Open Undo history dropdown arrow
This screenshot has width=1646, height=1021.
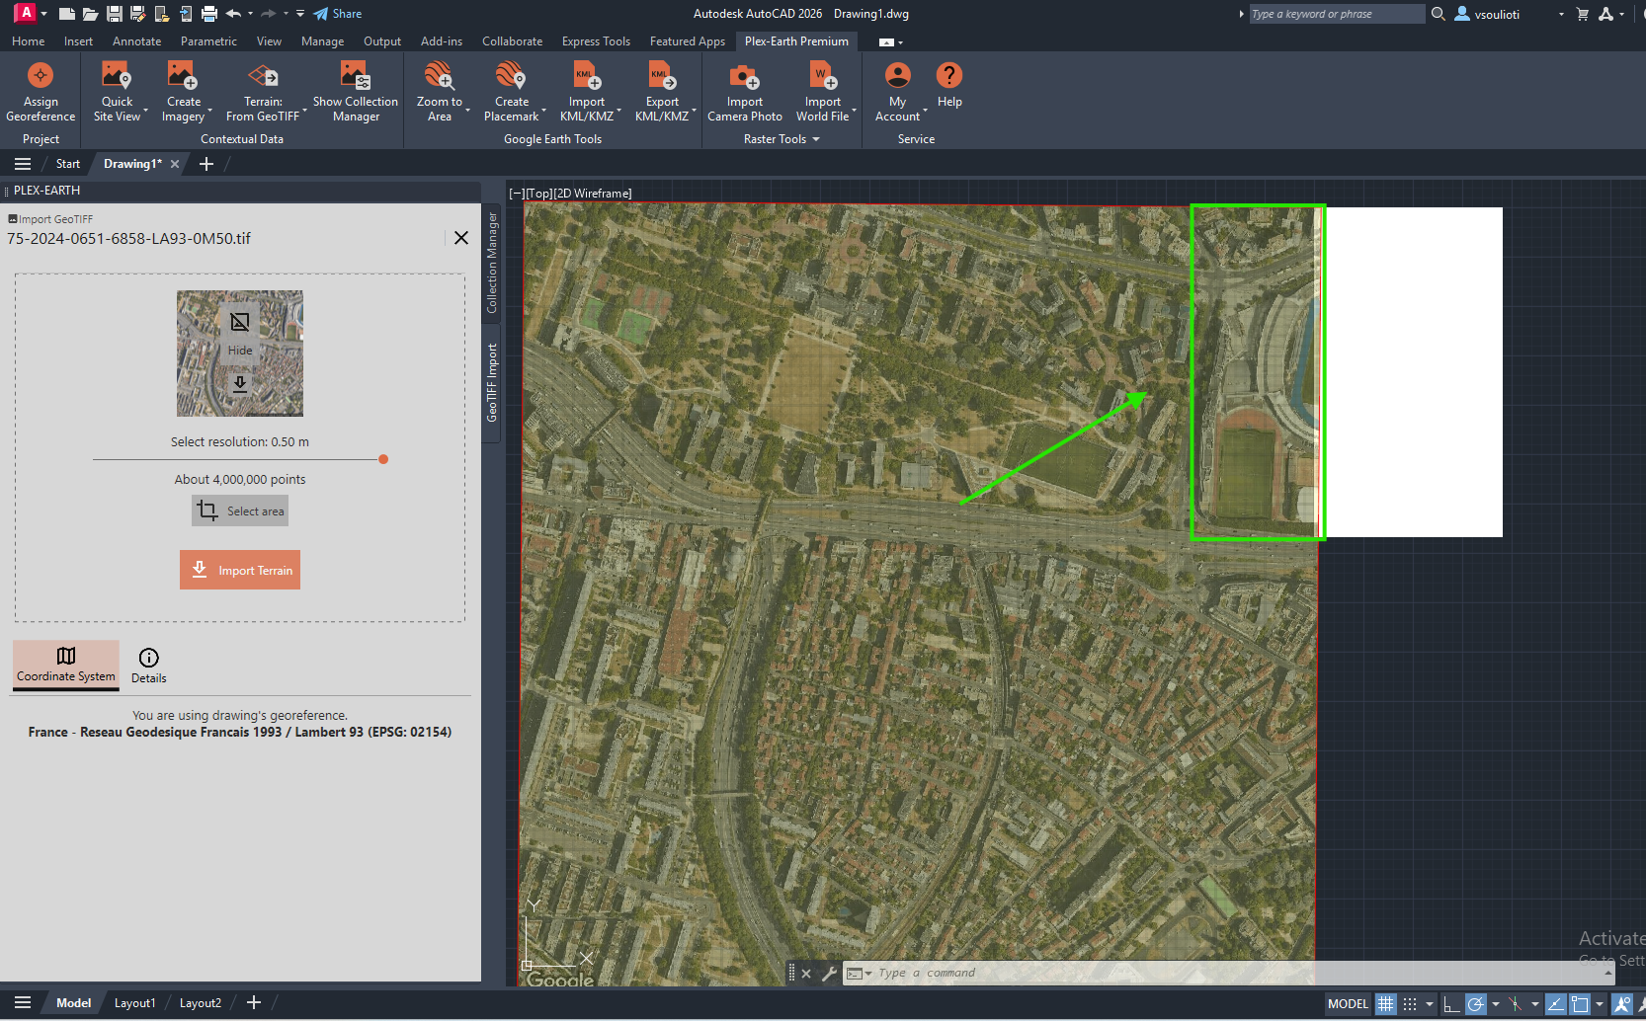[x=250, y=14]
